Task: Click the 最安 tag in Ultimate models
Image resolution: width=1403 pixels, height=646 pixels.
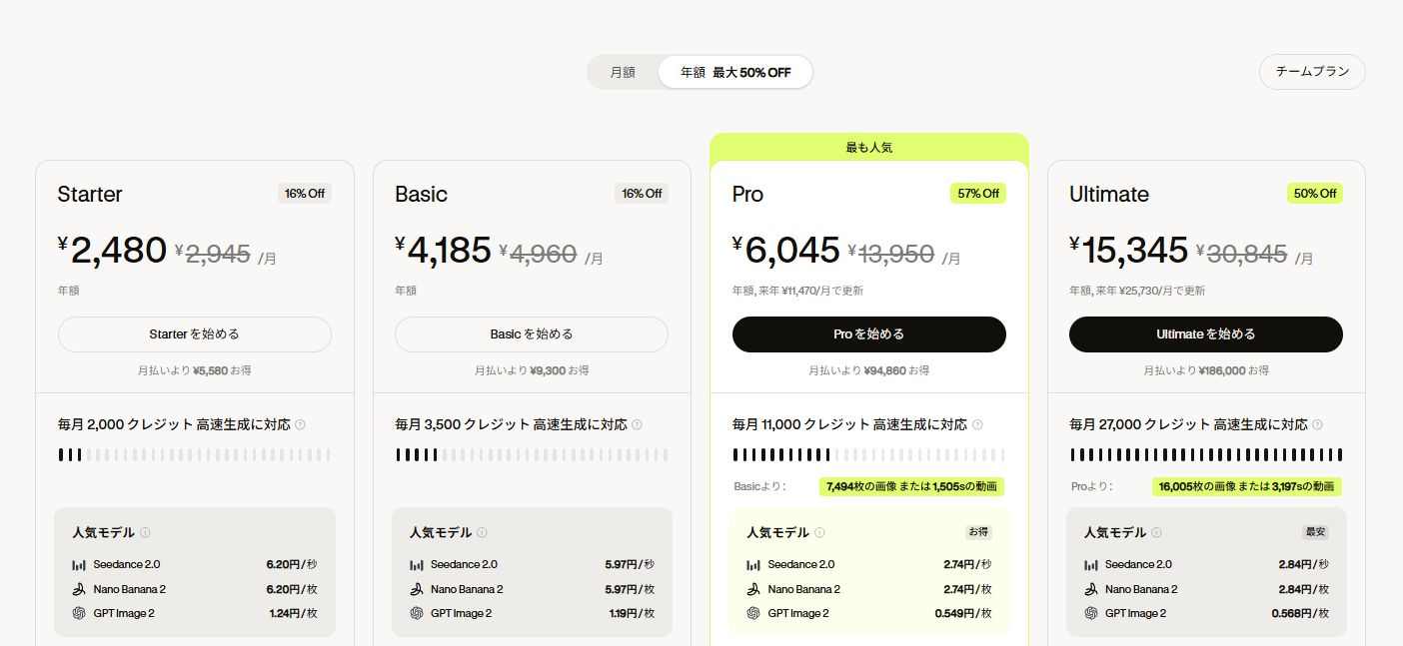Action: tap(1315, 532)
